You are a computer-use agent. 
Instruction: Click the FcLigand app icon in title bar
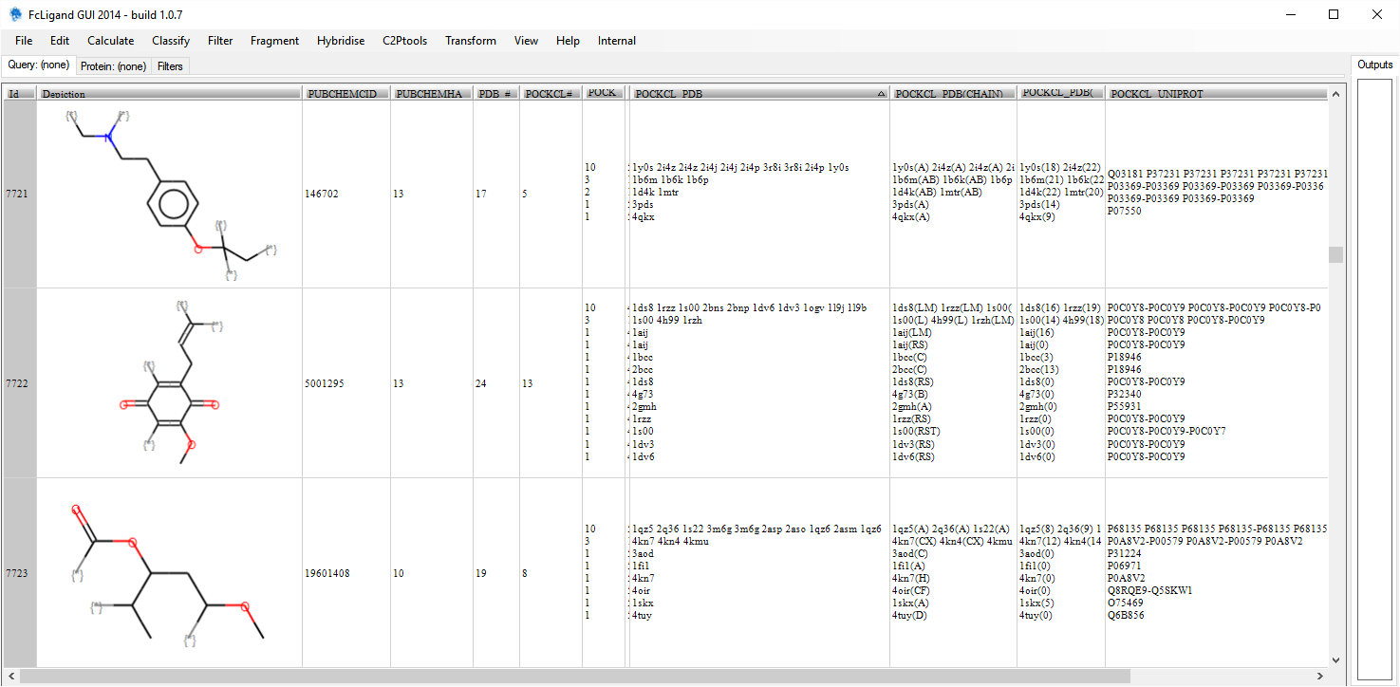(x=15, y=14)
